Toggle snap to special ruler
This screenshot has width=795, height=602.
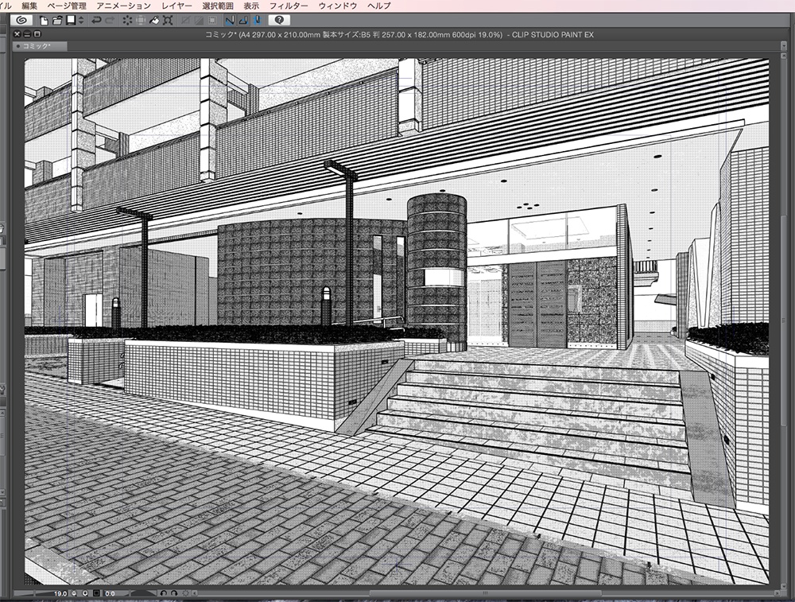point(242,21)
